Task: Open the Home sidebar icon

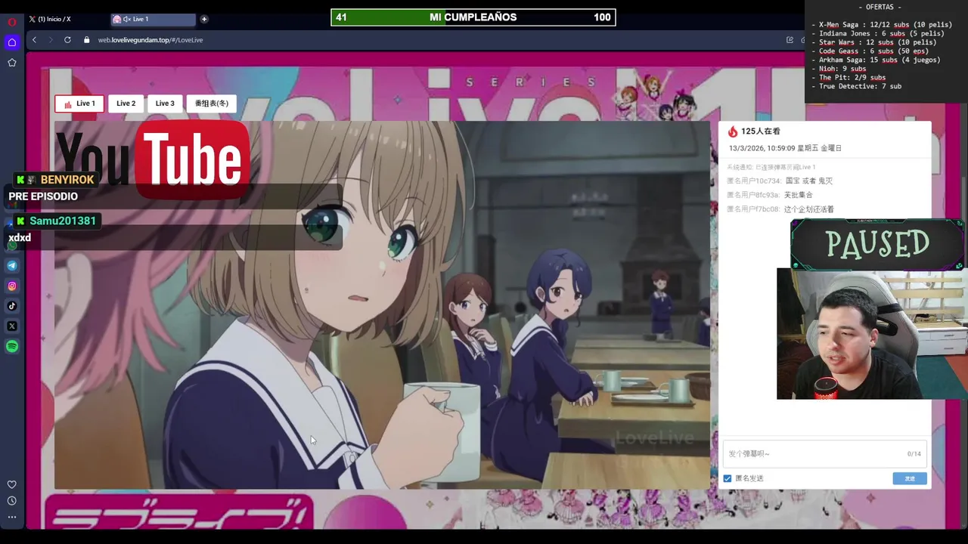Action: (12, 42)
